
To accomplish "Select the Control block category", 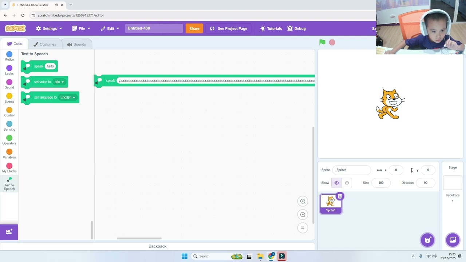I will tap(9, 112).
